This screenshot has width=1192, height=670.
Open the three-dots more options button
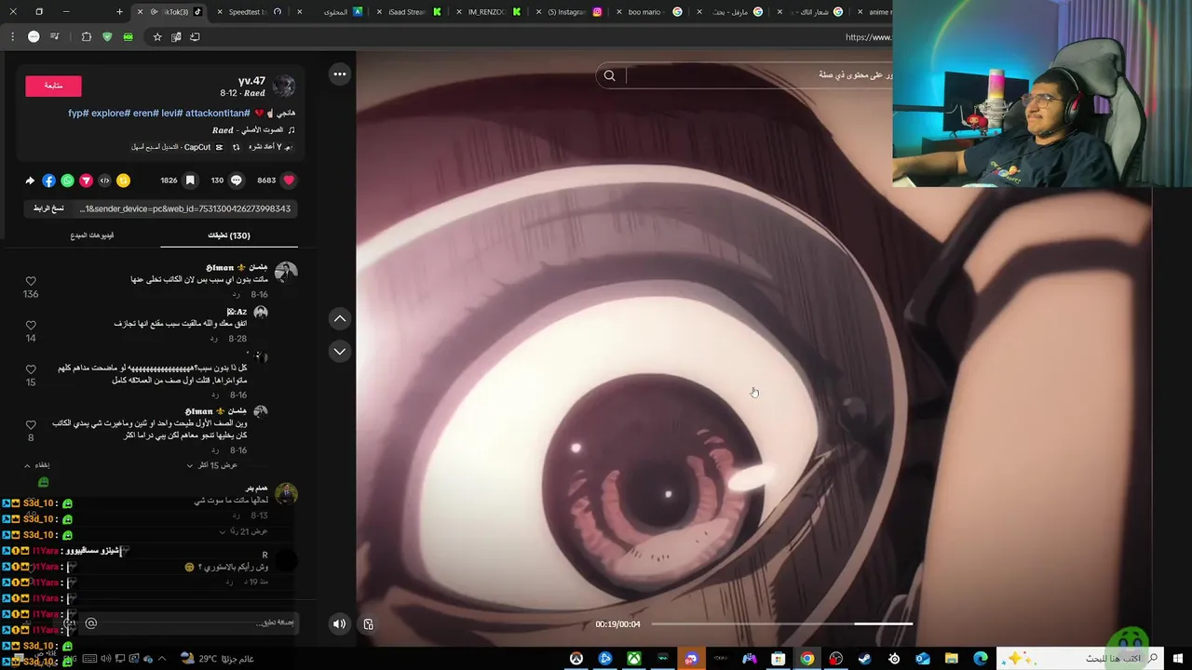(x=340, y=74)
